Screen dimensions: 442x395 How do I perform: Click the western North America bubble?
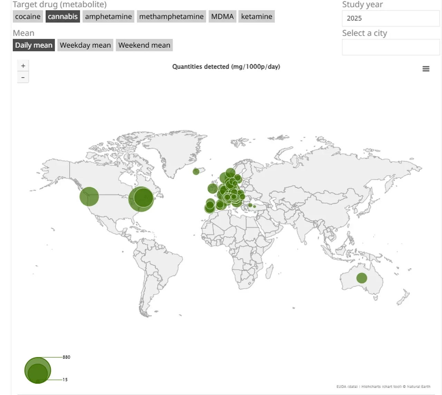point(89,196)
